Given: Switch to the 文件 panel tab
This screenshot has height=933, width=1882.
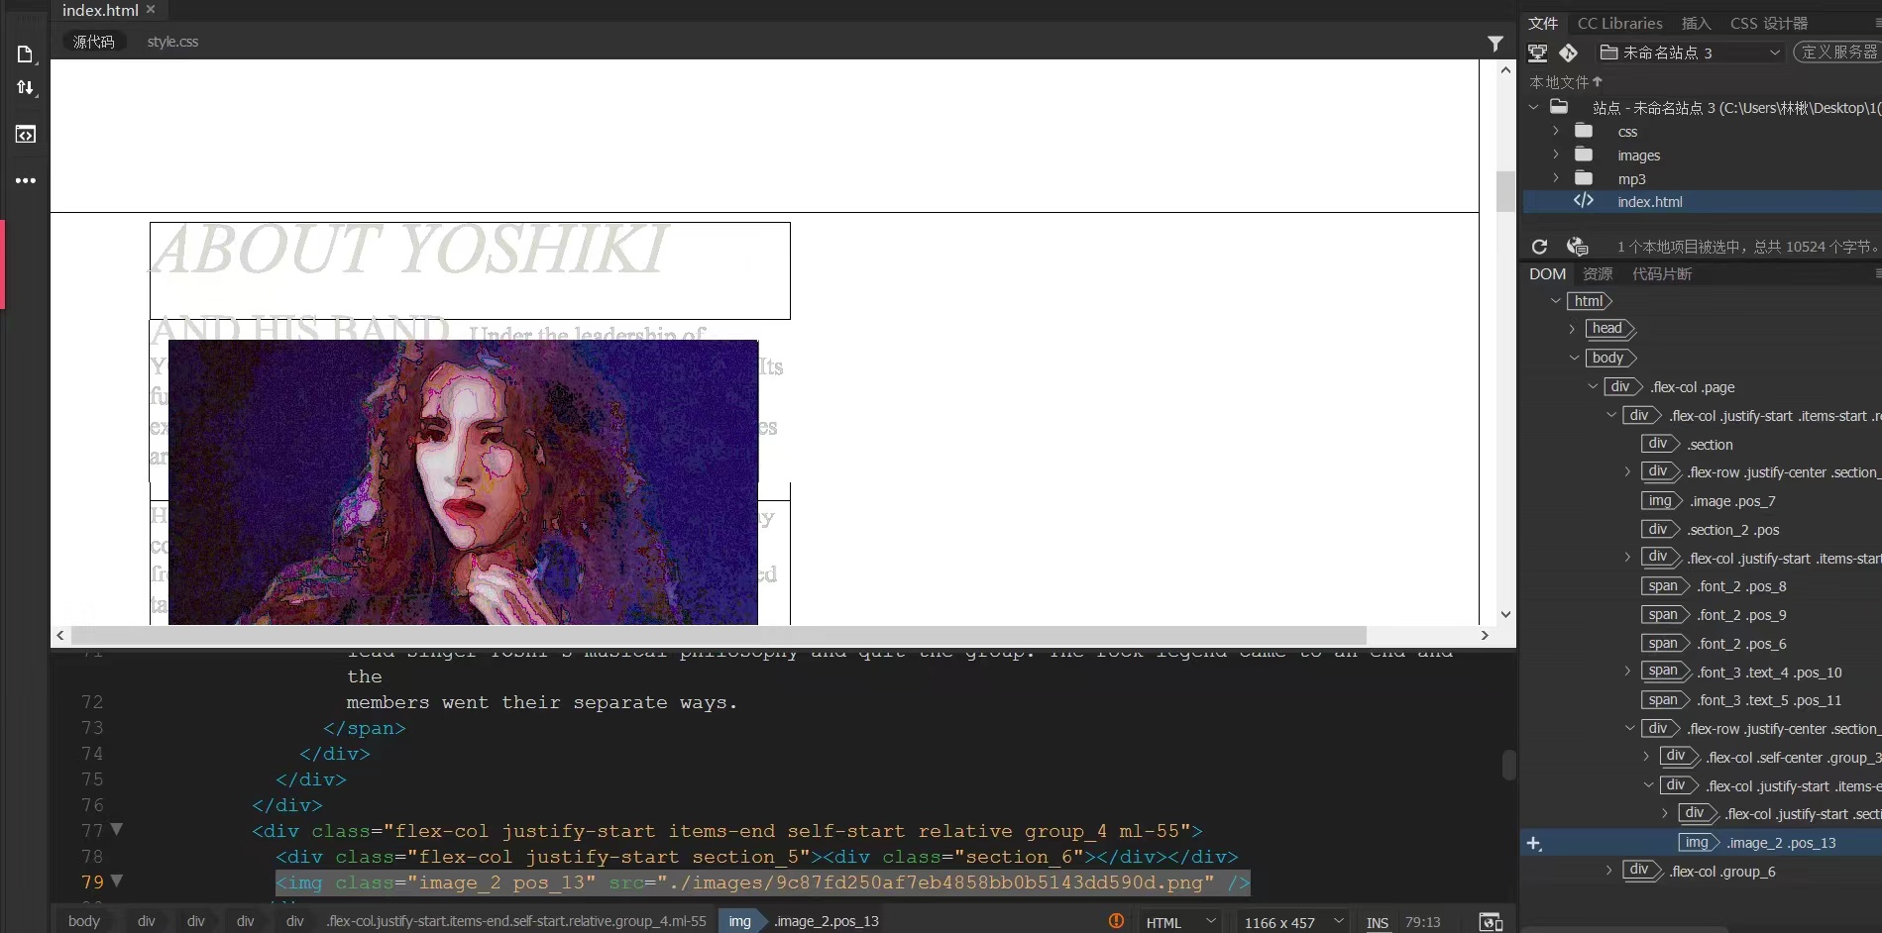Looking at the screenshot, I should [x=1543, y=23].
